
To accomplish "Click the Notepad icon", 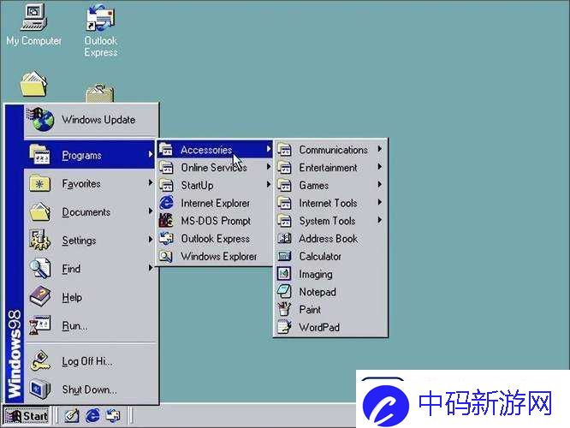I will click(x=284, y=292).
